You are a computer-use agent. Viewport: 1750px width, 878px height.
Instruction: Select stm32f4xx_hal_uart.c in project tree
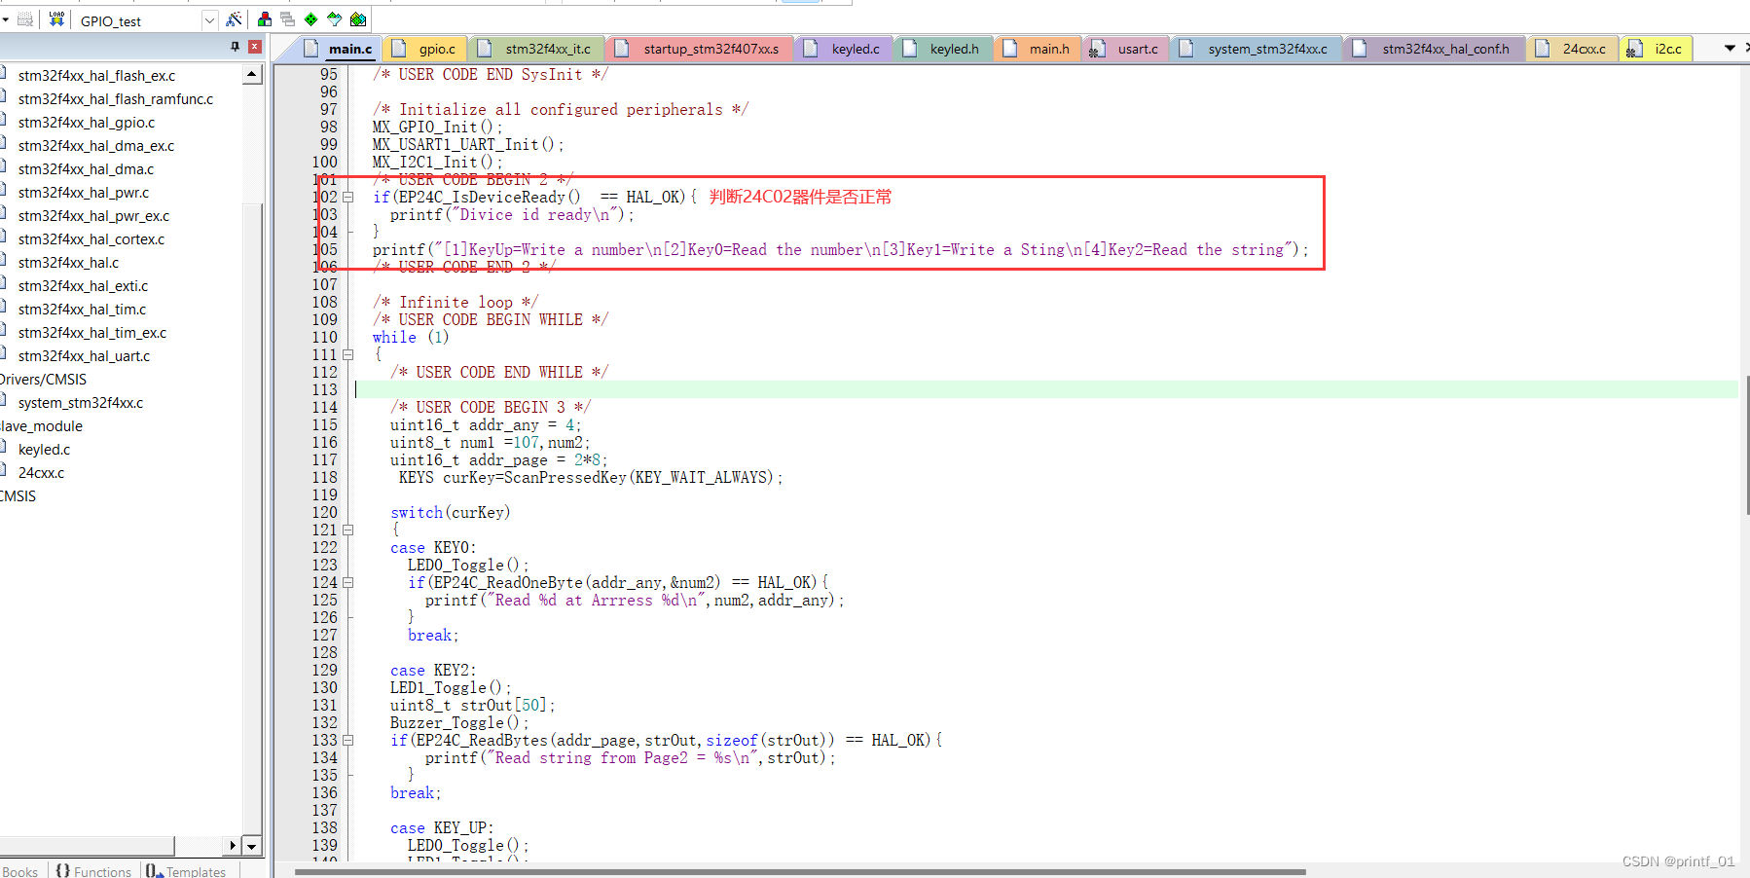(x=84, y=355)
